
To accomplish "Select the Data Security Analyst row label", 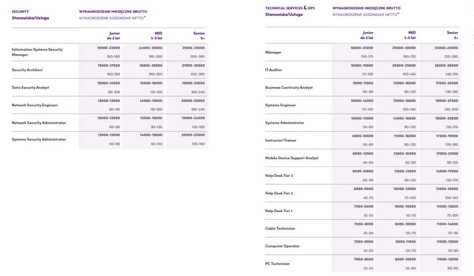I will tap(30, 87).
